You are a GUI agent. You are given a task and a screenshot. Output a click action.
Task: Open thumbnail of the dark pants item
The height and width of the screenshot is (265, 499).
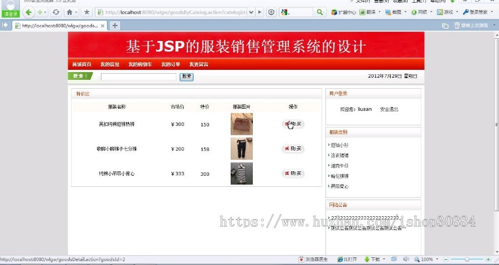pos(242,149)
